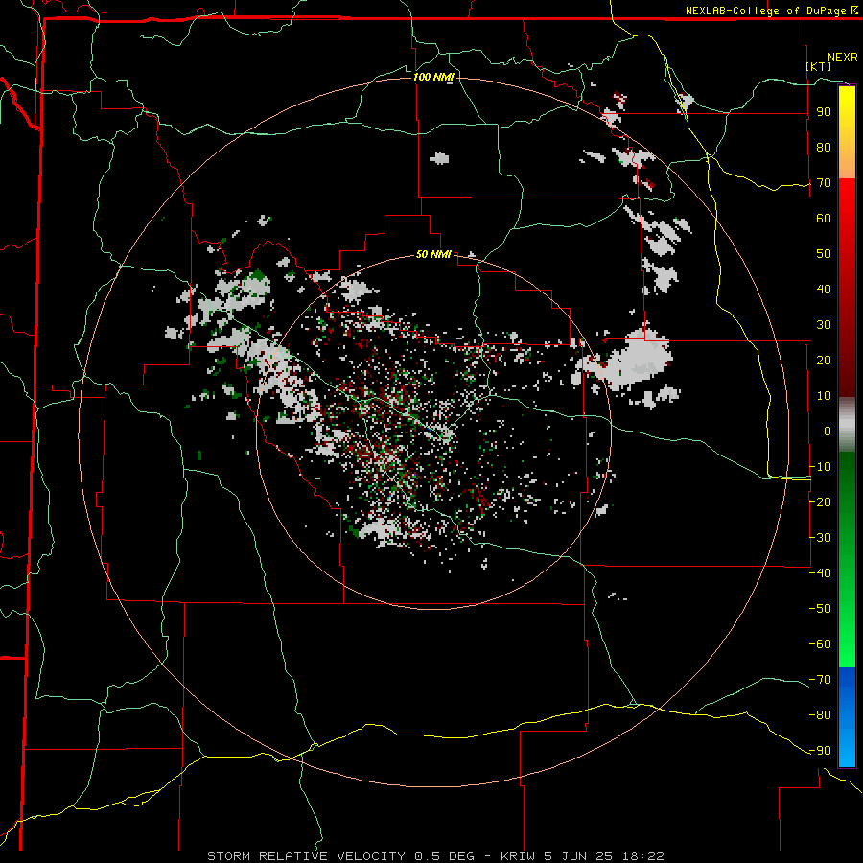
Task: Click the -20 value on color scale
Action: [820, 501]
